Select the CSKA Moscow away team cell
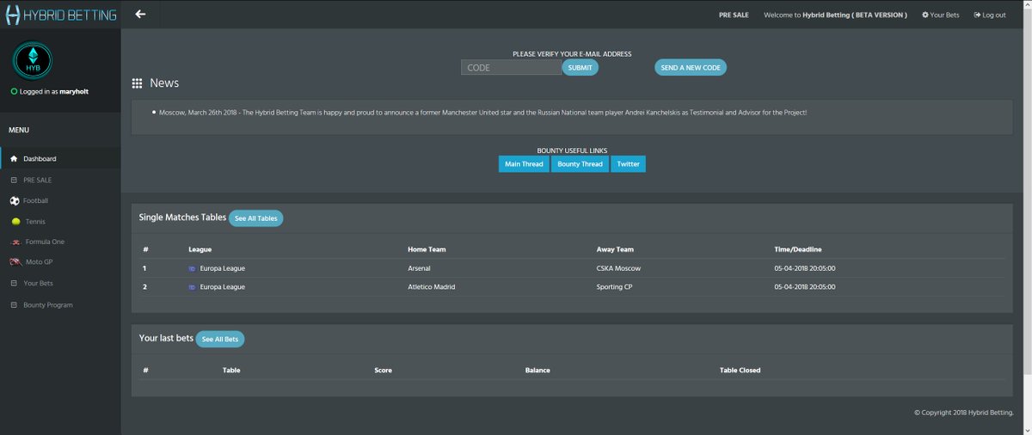Screen dimensions: 1032x435 coord(618,268)
